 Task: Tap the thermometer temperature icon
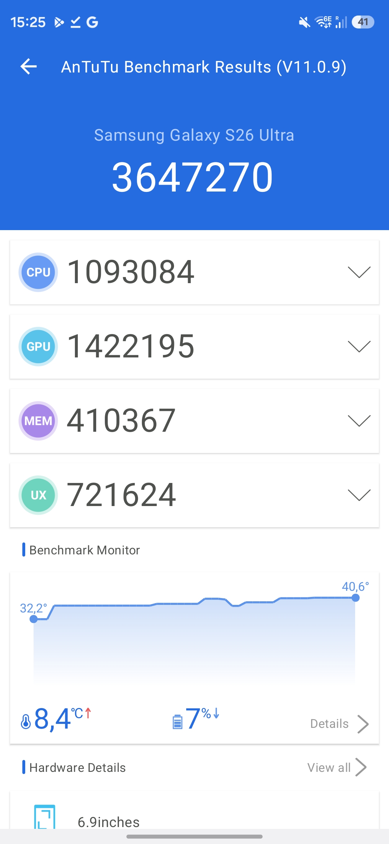(x=26, y=721)
